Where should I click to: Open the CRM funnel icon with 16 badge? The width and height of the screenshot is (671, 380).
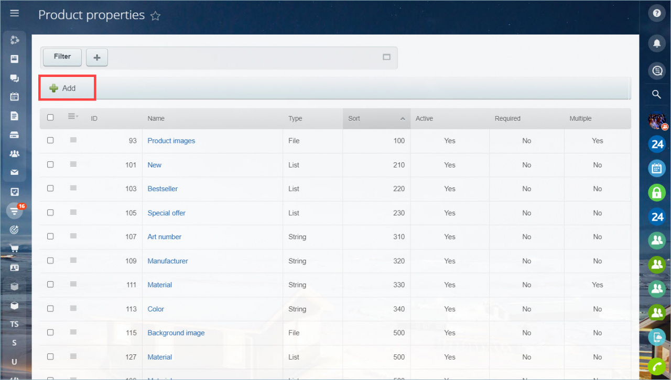pos(15,210)
